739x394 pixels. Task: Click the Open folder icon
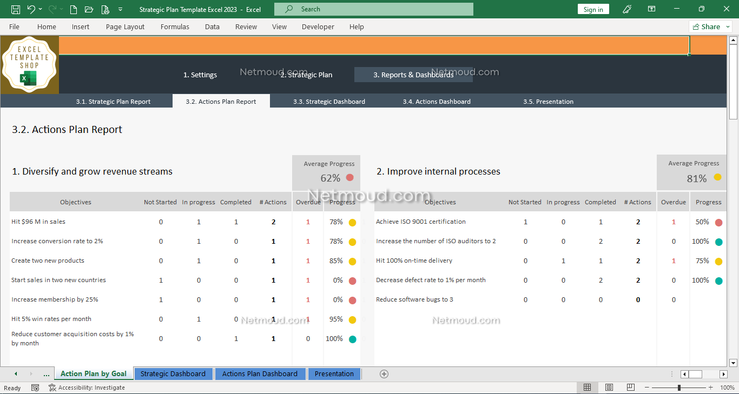click(89, 9)
